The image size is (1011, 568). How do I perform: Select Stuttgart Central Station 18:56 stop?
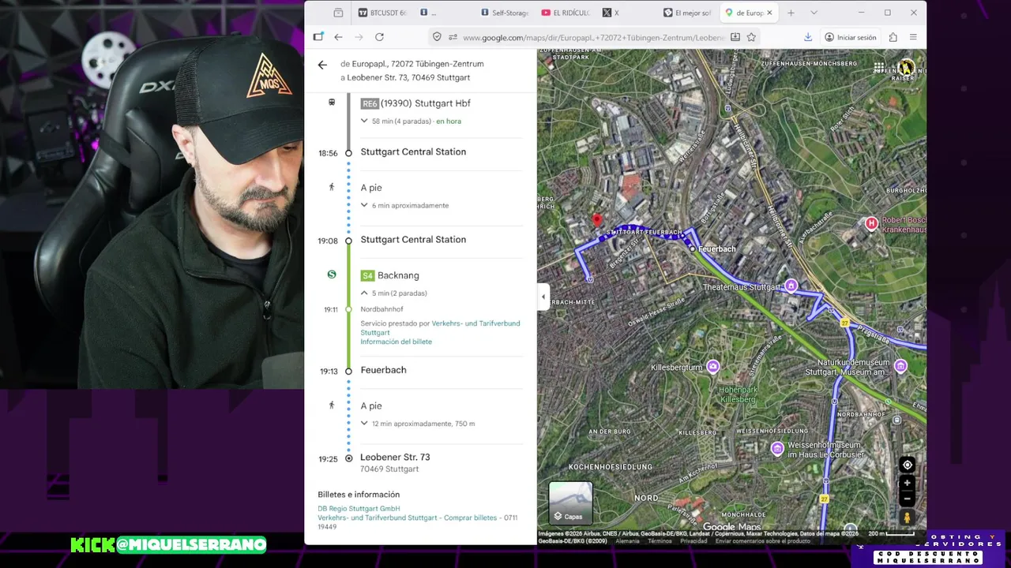[413, 151]
